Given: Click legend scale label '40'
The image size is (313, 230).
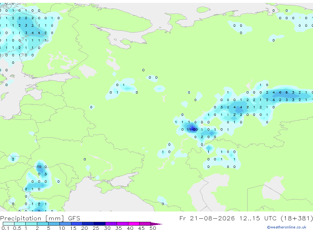Looking at the screenshot, I should point(130,228).
